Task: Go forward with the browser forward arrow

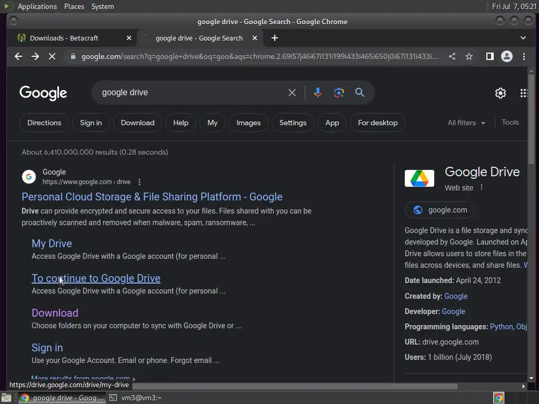Action: coord(35,56)
